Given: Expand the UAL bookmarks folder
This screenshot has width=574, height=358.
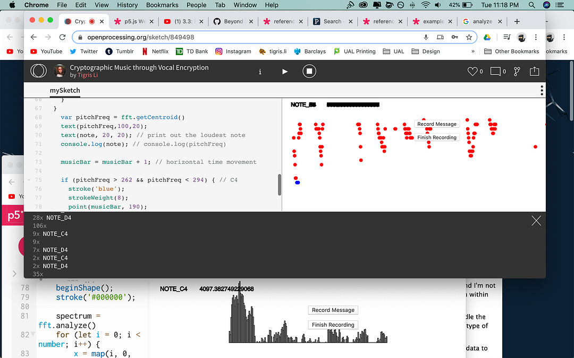Looking at the screenshot, I should pos(393,51).
